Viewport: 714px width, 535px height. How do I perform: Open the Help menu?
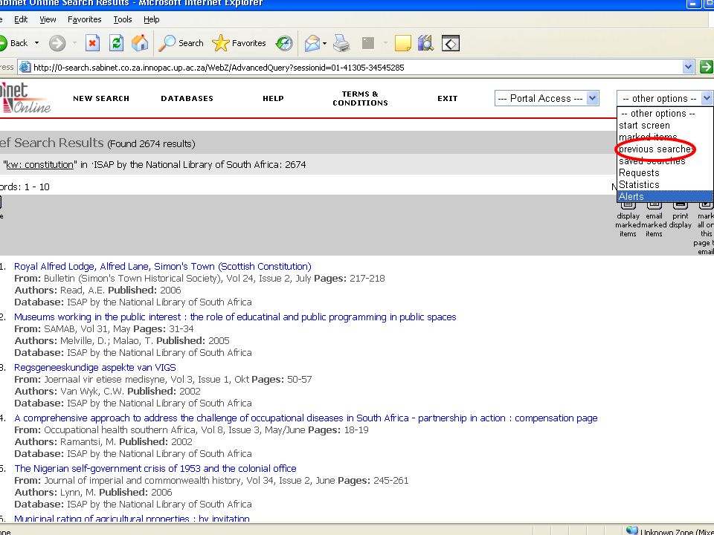click(151, 19)
